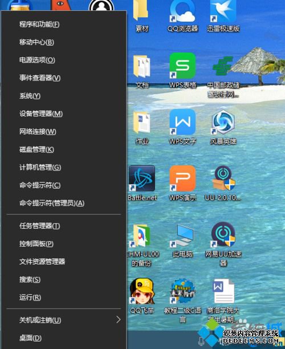Choose 搜索(S) from the menu
The width and height of the screenshot is (285, 349).
(x=64, y=279)
